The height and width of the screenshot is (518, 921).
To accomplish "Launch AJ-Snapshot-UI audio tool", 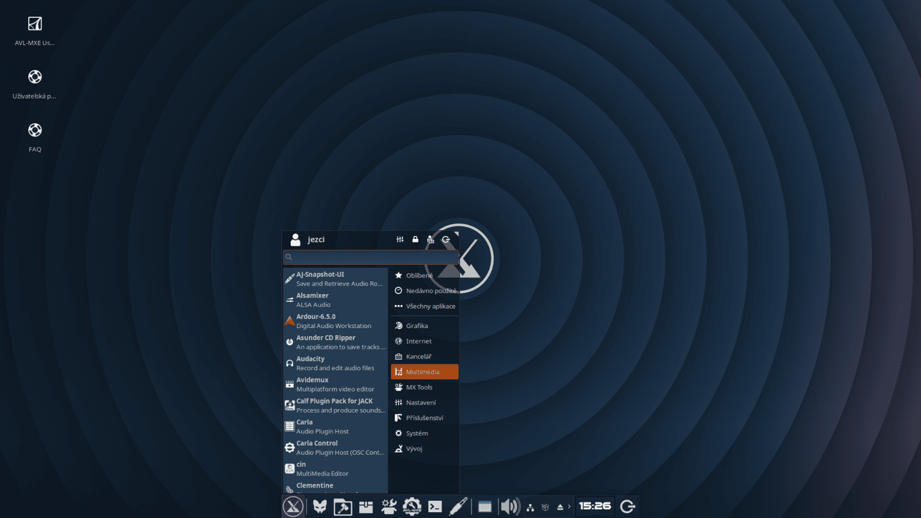I will [x=334, y=279].
